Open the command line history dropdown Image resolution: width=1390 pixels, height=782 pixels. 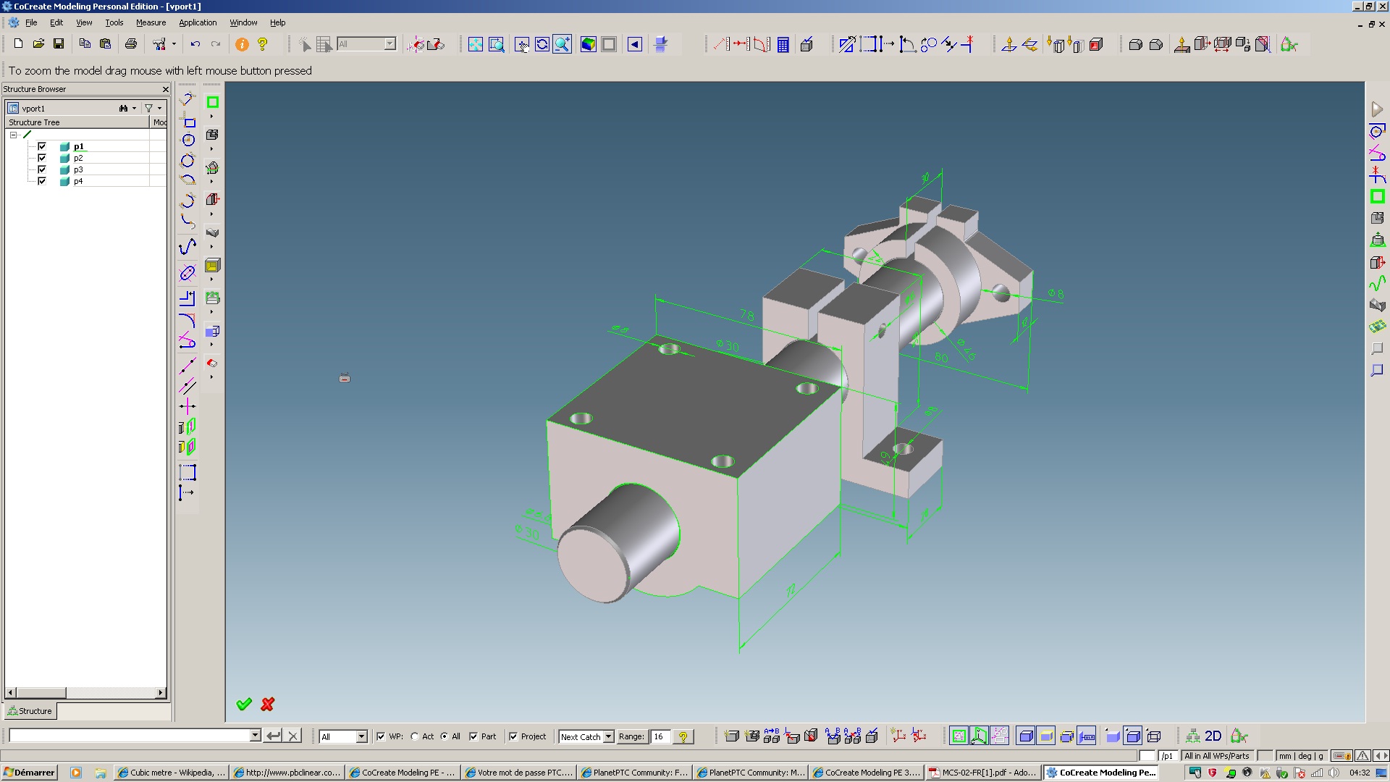coord(255,736)
